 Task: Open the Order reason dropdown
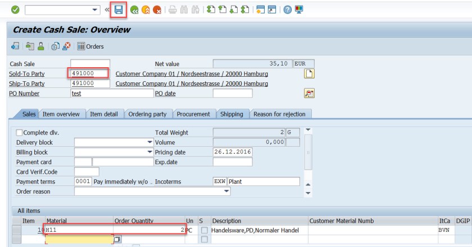[226, 192]
